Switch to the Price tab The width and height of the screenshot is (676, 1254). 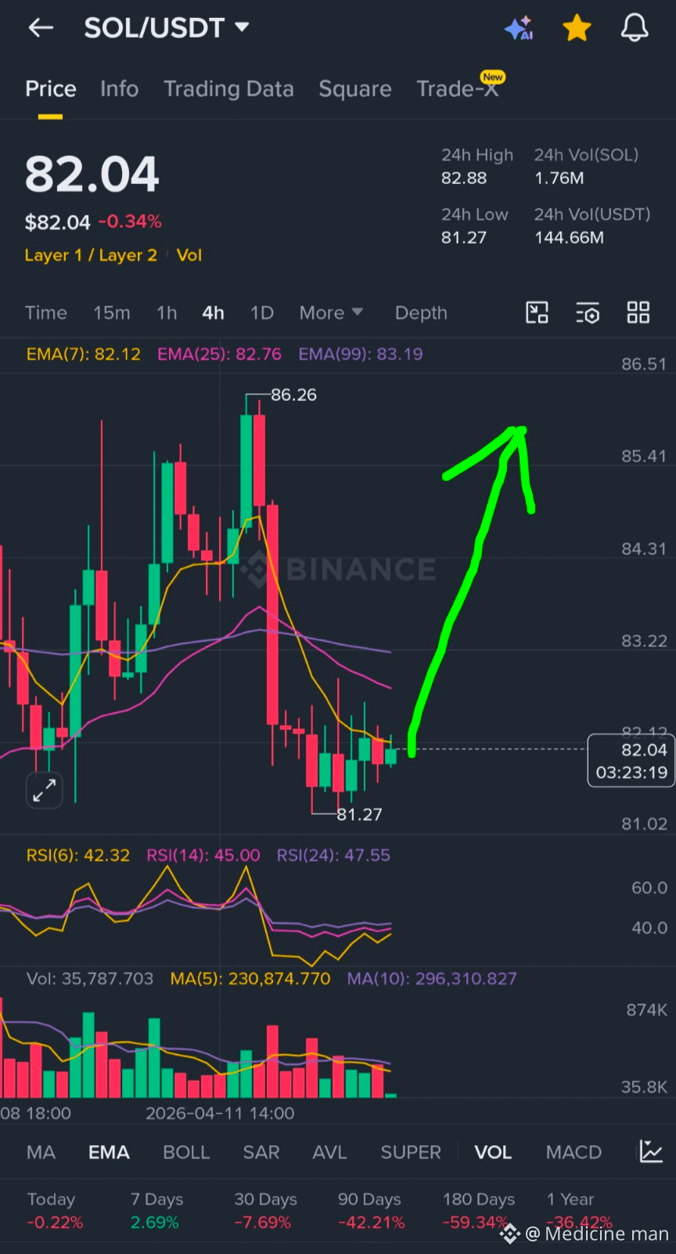[x=51, y=89]
